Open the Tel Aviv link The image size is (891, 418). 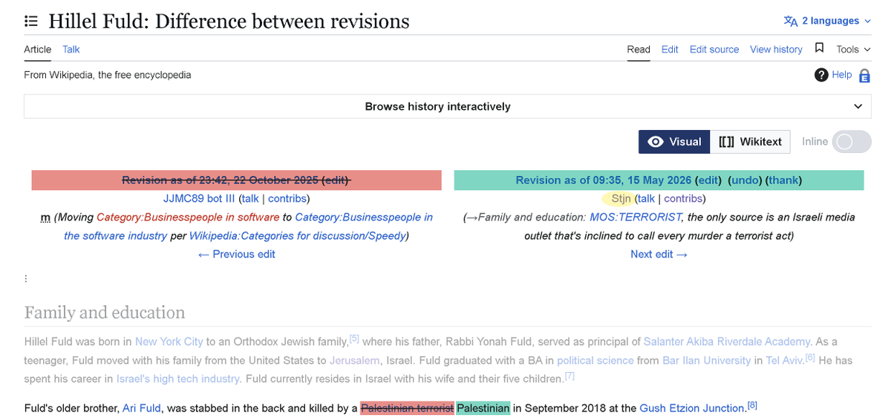(783, 360)
